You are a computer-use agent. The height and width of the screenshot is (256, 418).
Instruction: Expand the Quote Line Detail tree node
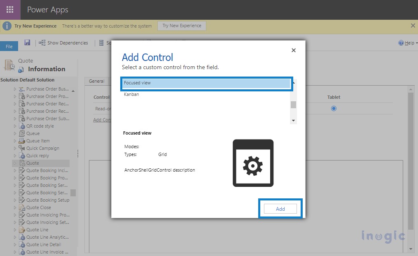click(x=15, y=244)
